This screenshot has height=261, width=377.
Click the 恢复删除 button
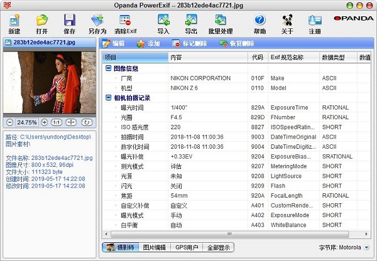[237, 43]
